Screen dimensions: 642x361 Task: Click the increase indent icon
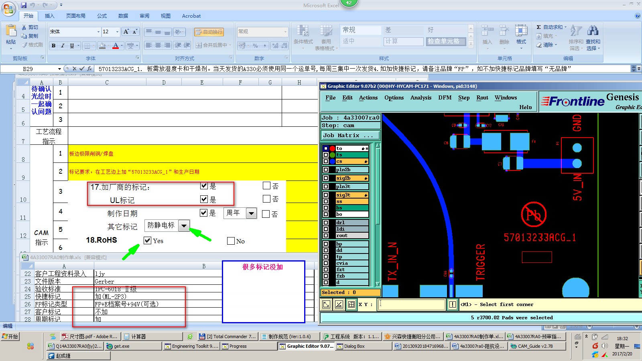click(x=187, y=45)
